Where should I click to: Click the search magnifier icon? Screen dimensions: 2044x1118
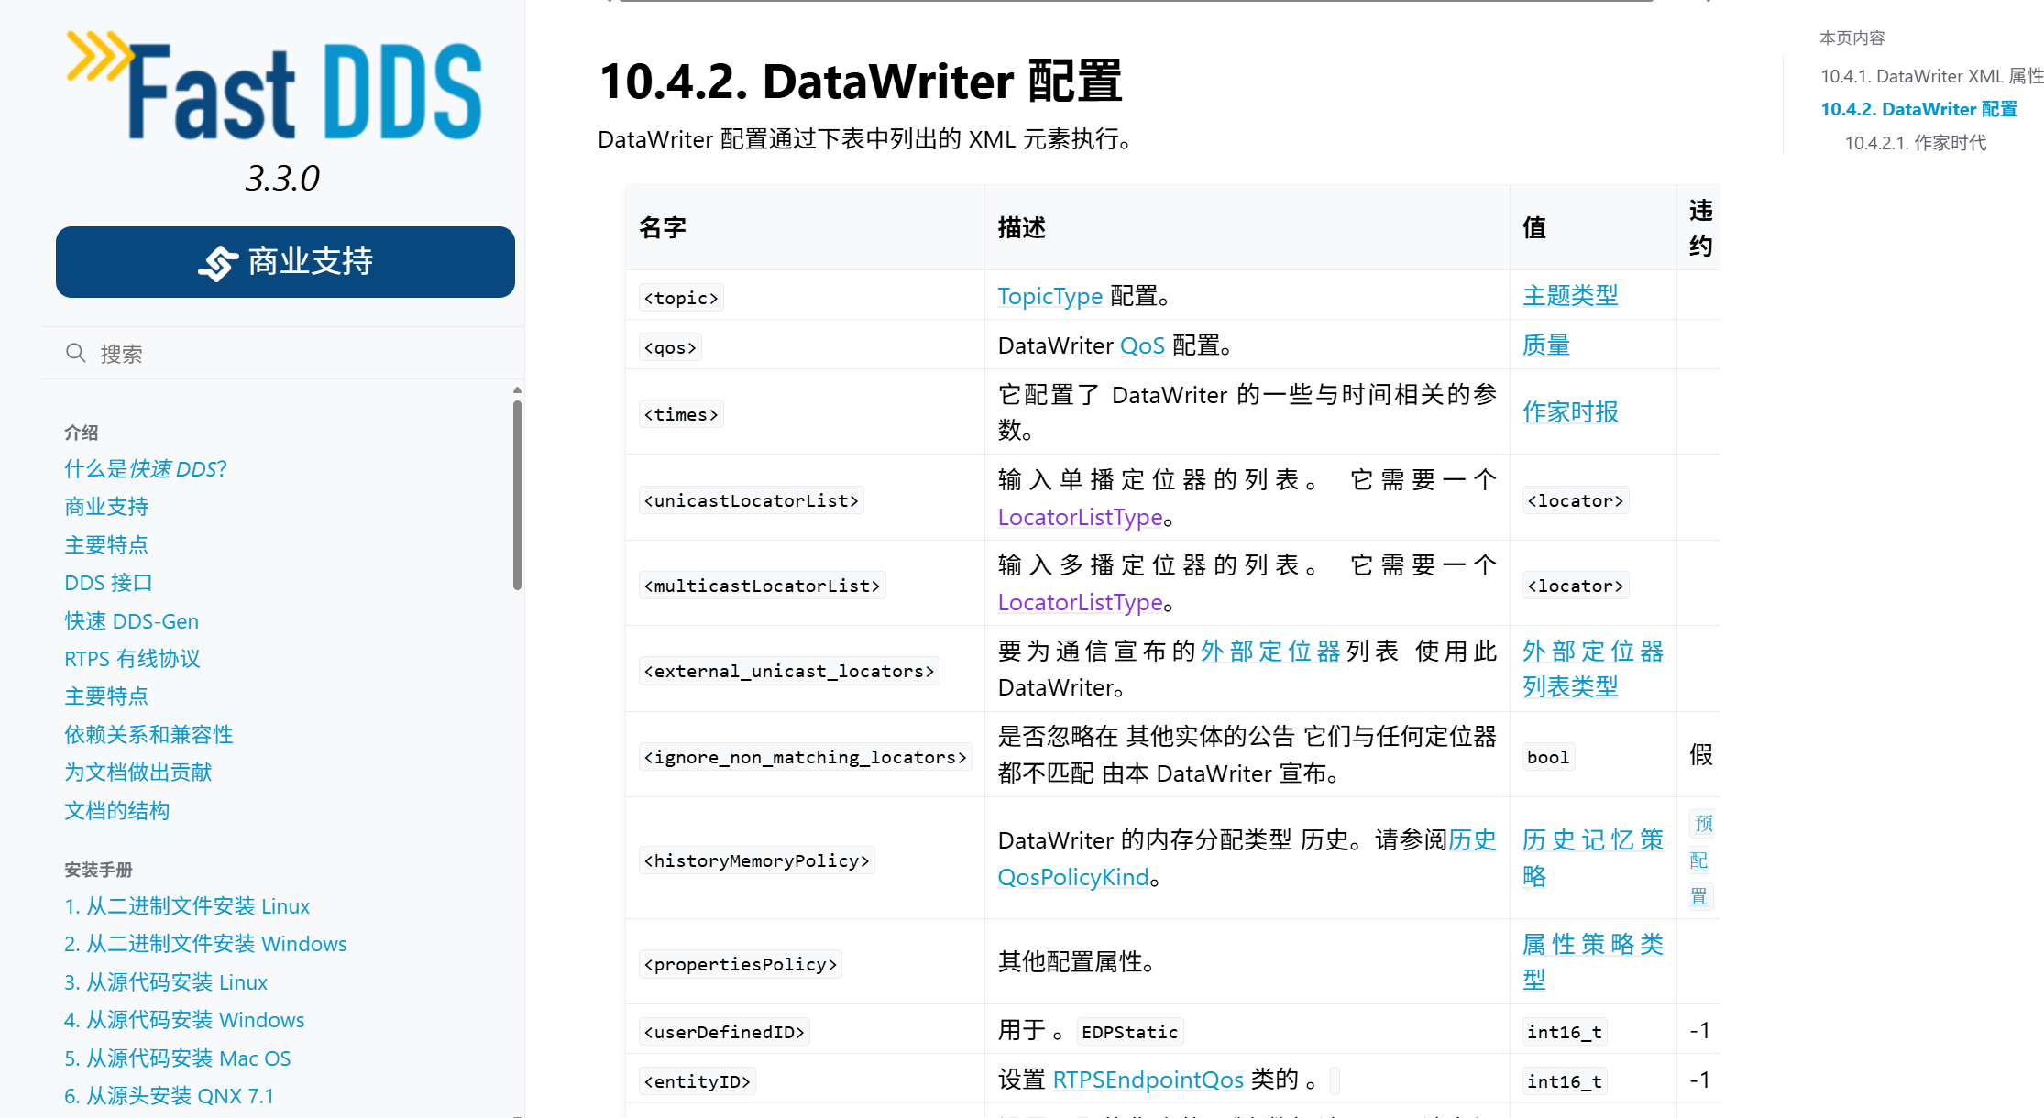coord(75,353)
